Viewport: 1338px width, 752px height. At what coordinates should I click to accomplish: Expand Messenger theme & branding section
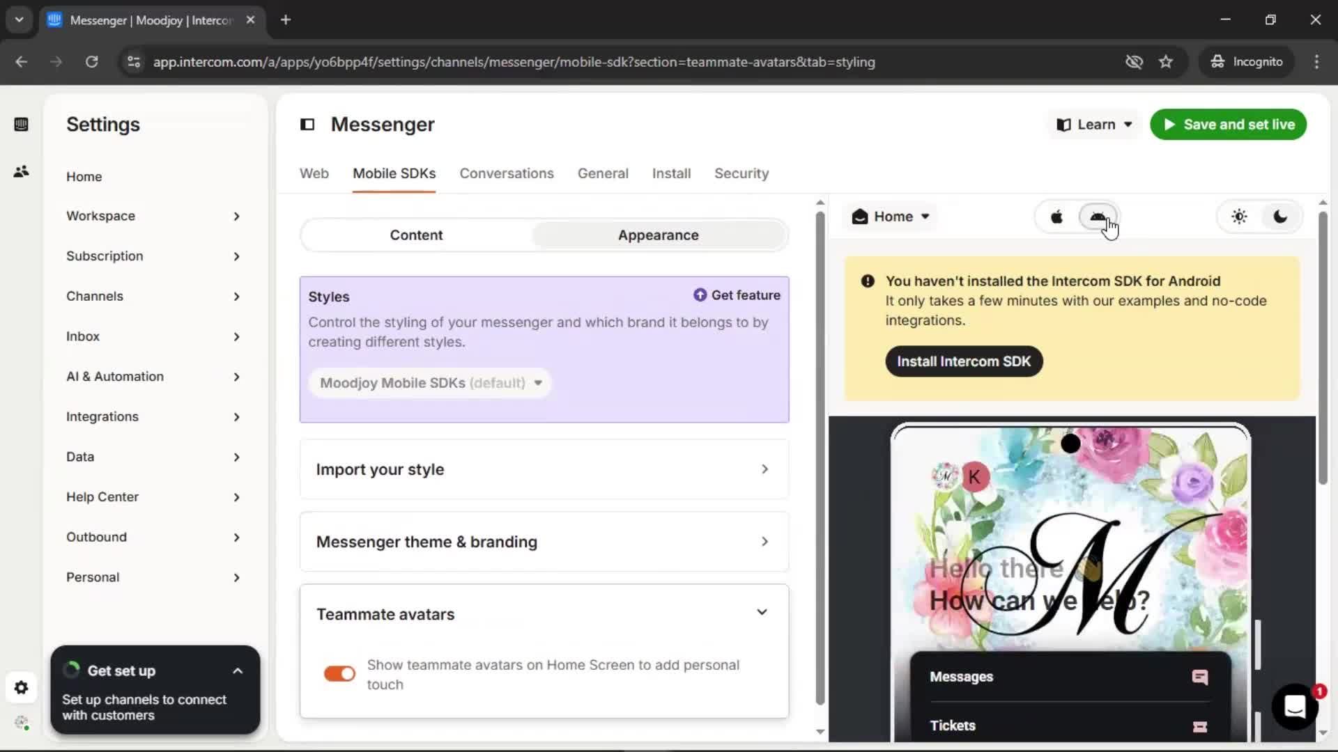[x=544, y=542]
